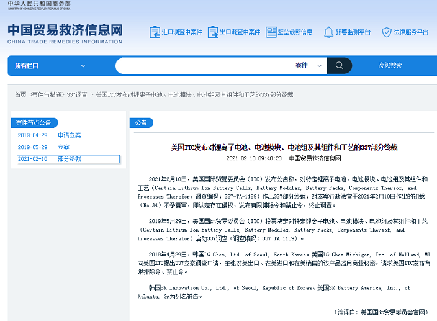
Task: Open 高级搜索 advanced search
Action: pos(390,65)
